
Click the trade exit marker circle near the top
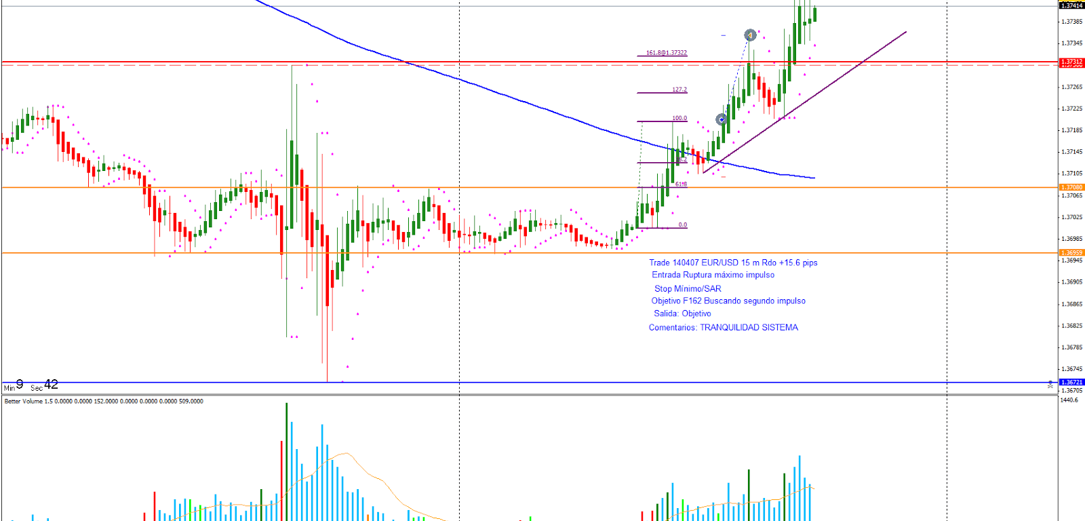coord(750,35)
